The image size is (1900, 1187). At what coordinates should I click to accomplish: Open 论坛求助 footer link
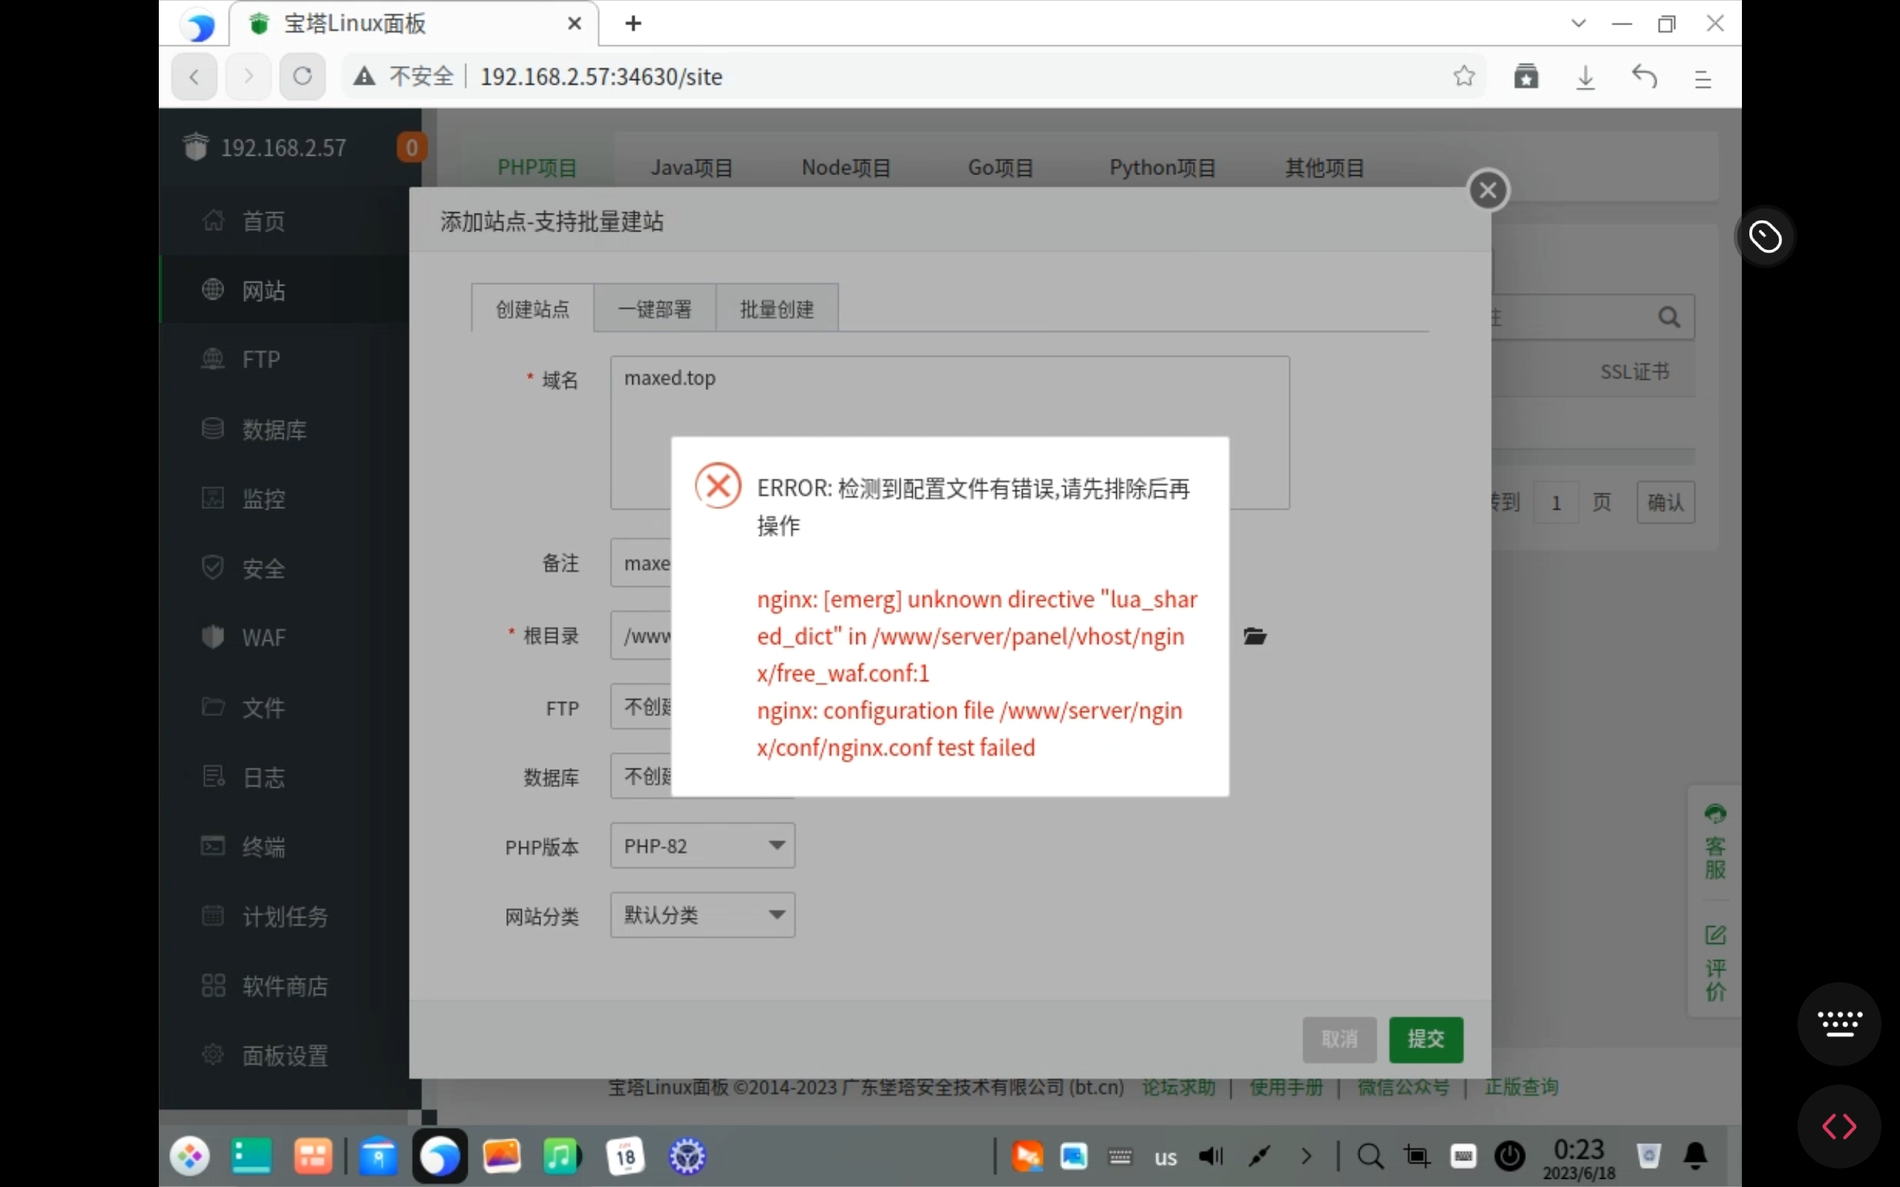coord(1179,1088)
